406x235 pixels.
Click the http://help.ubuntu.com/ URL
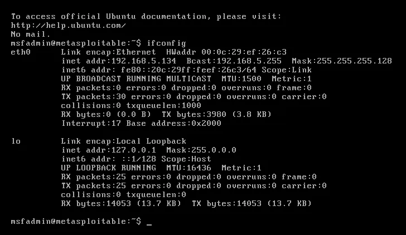(68, 25)
